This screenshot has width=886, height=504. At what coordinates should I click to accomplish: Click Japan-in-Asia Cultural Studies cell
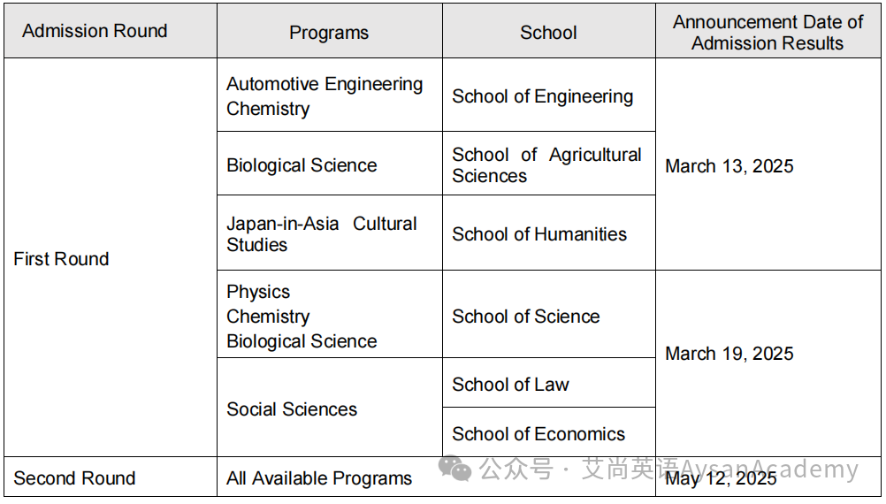click(x=330, y=233)
